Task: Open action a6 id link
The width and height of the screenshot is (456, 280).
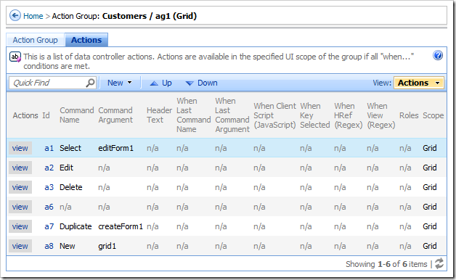Action: pos(49,207)
